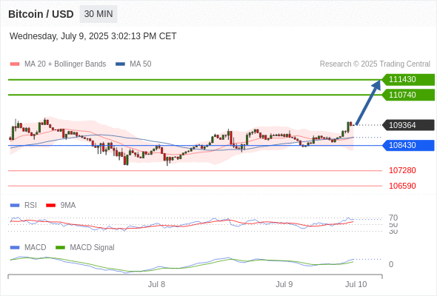Click the RSI 70 level label
Viewport: 437px width, 296px height.
coord(393,218)
